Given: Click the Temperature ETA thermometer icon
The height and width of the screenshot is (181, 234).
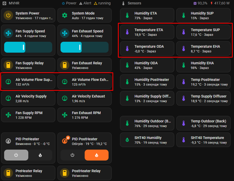Looking at the screenshot, I should [x=127, y=32].
